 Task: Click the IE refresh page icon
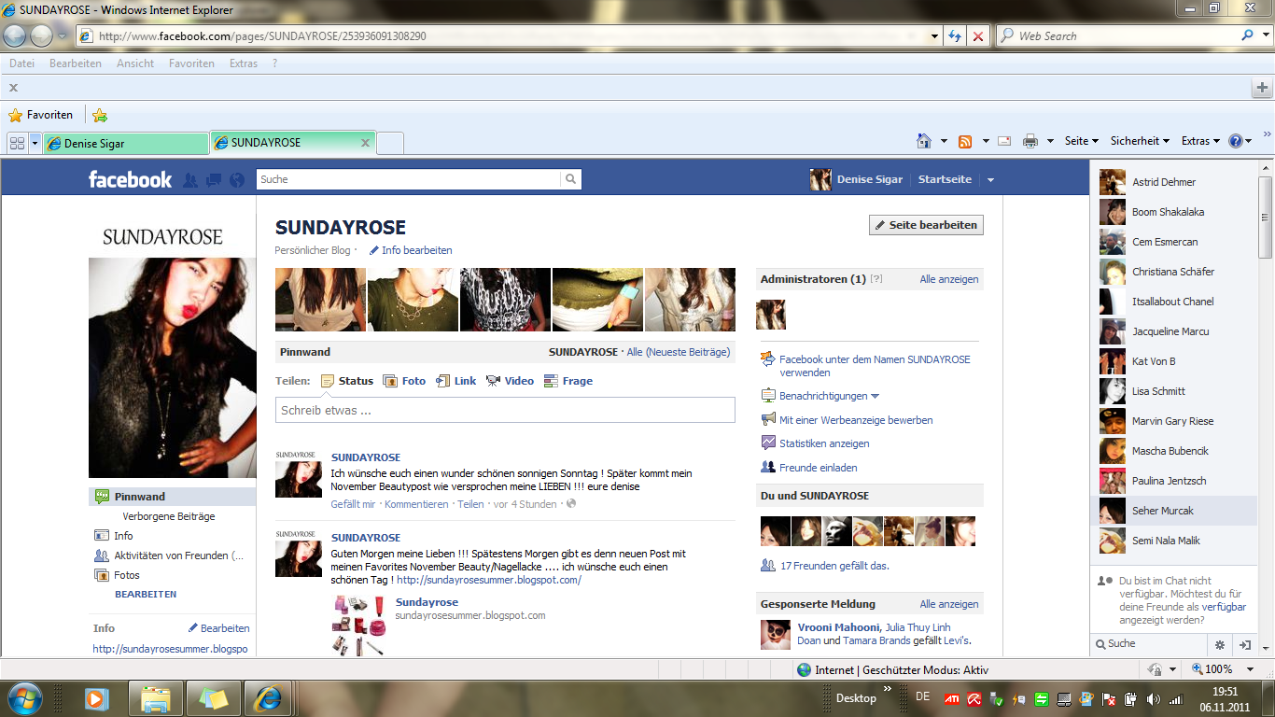click(x=954, y=36)
